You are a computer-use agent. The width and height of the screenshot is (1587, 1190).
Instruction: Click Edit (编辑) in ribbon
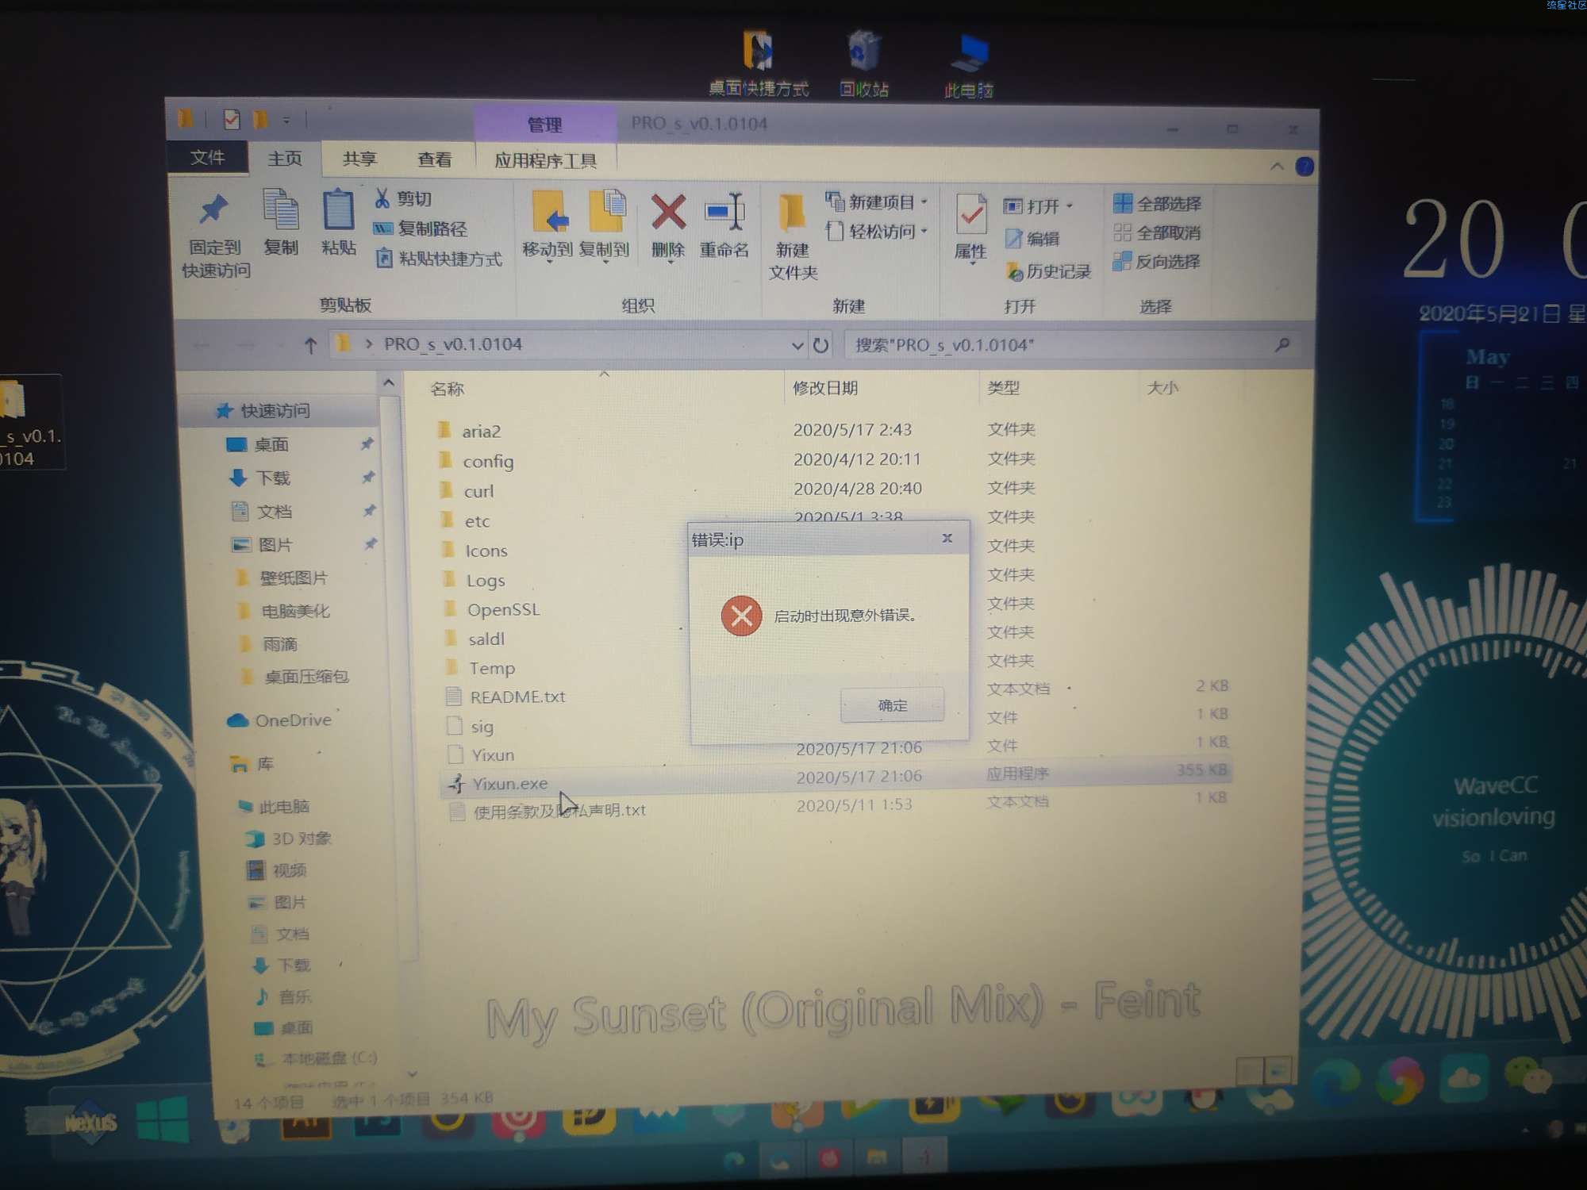pyautogui.click(x=1032, y=238)
